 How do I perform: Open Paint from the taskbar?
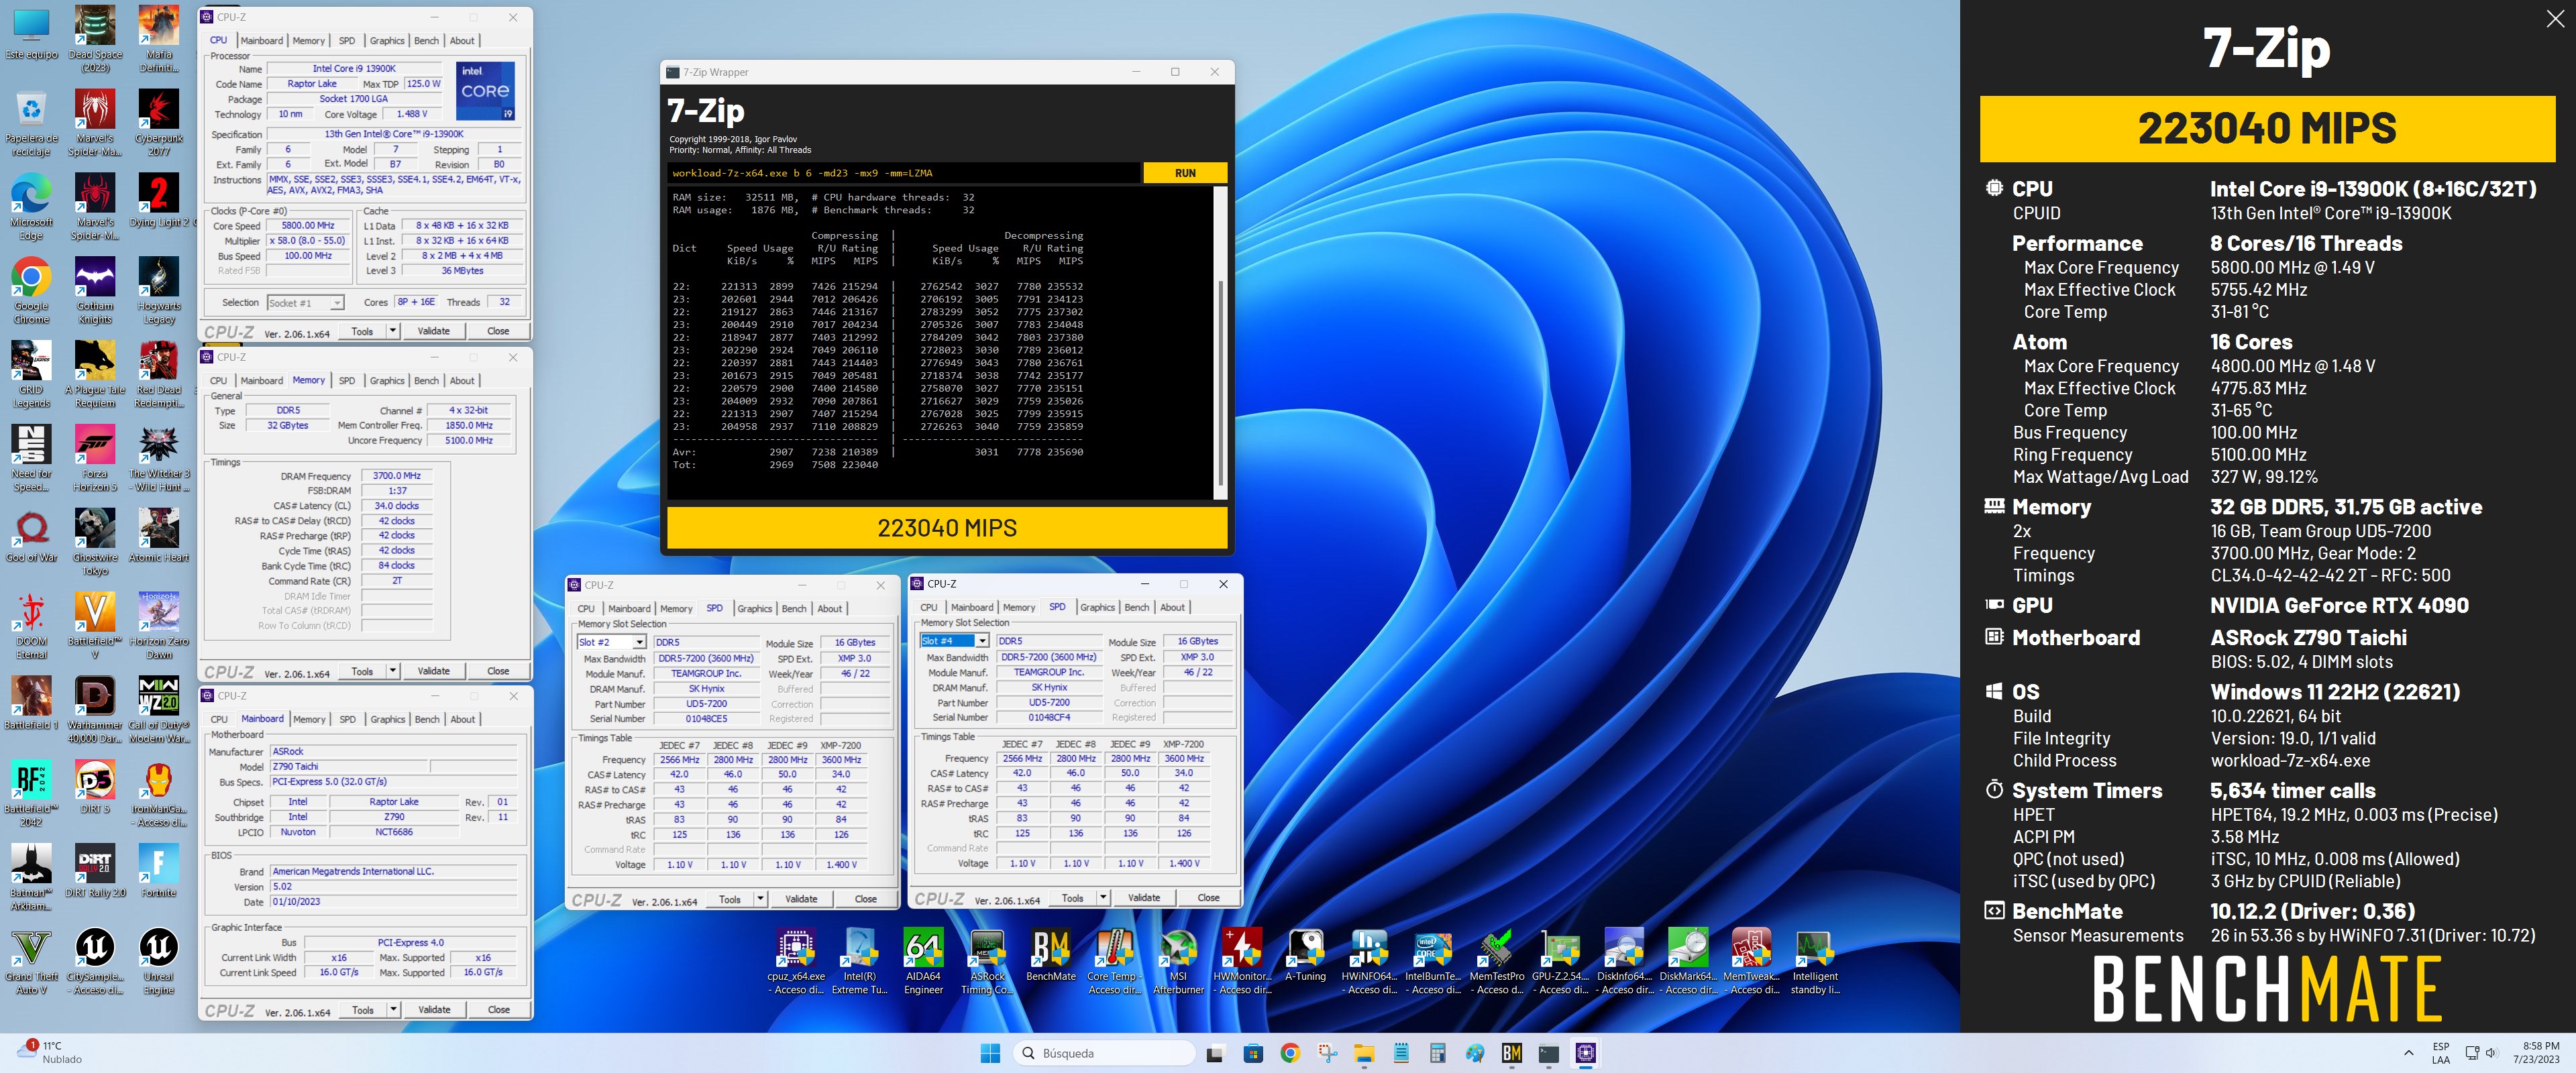point(1475,1053)
